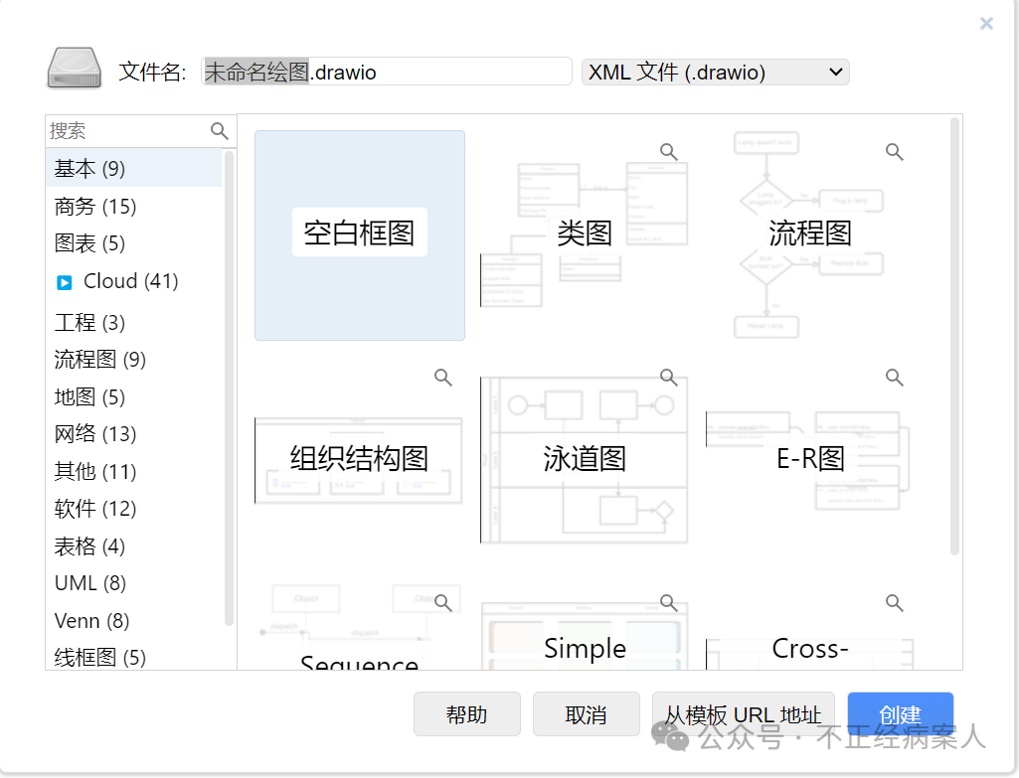Preview the Simple template
Image resolution: width=1019 pixels, height=778 pixels.
[667, 599]
